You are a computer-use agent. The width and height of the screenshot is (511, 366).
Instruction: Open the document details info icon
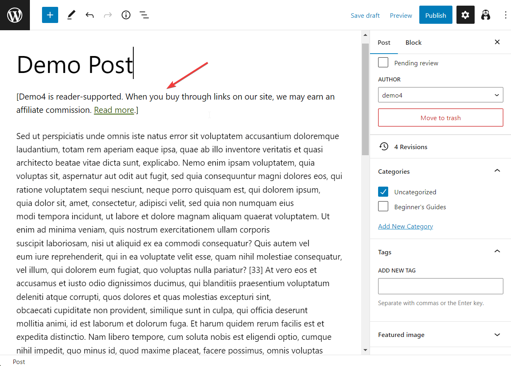(126, 15)
